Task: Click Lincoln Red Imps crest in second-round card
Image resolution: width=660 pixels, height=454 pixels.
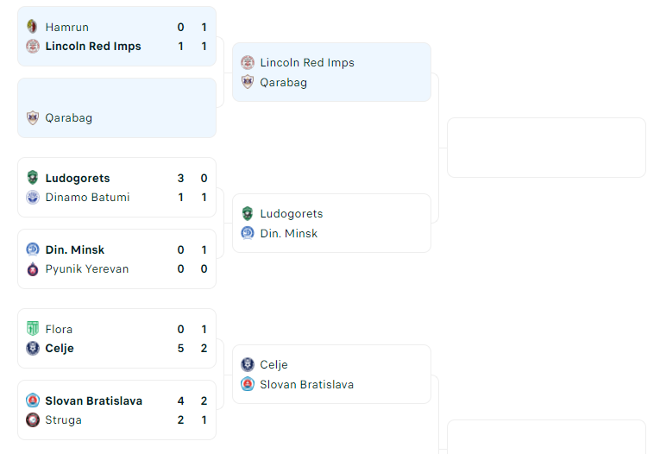Action: pos(248,62)
